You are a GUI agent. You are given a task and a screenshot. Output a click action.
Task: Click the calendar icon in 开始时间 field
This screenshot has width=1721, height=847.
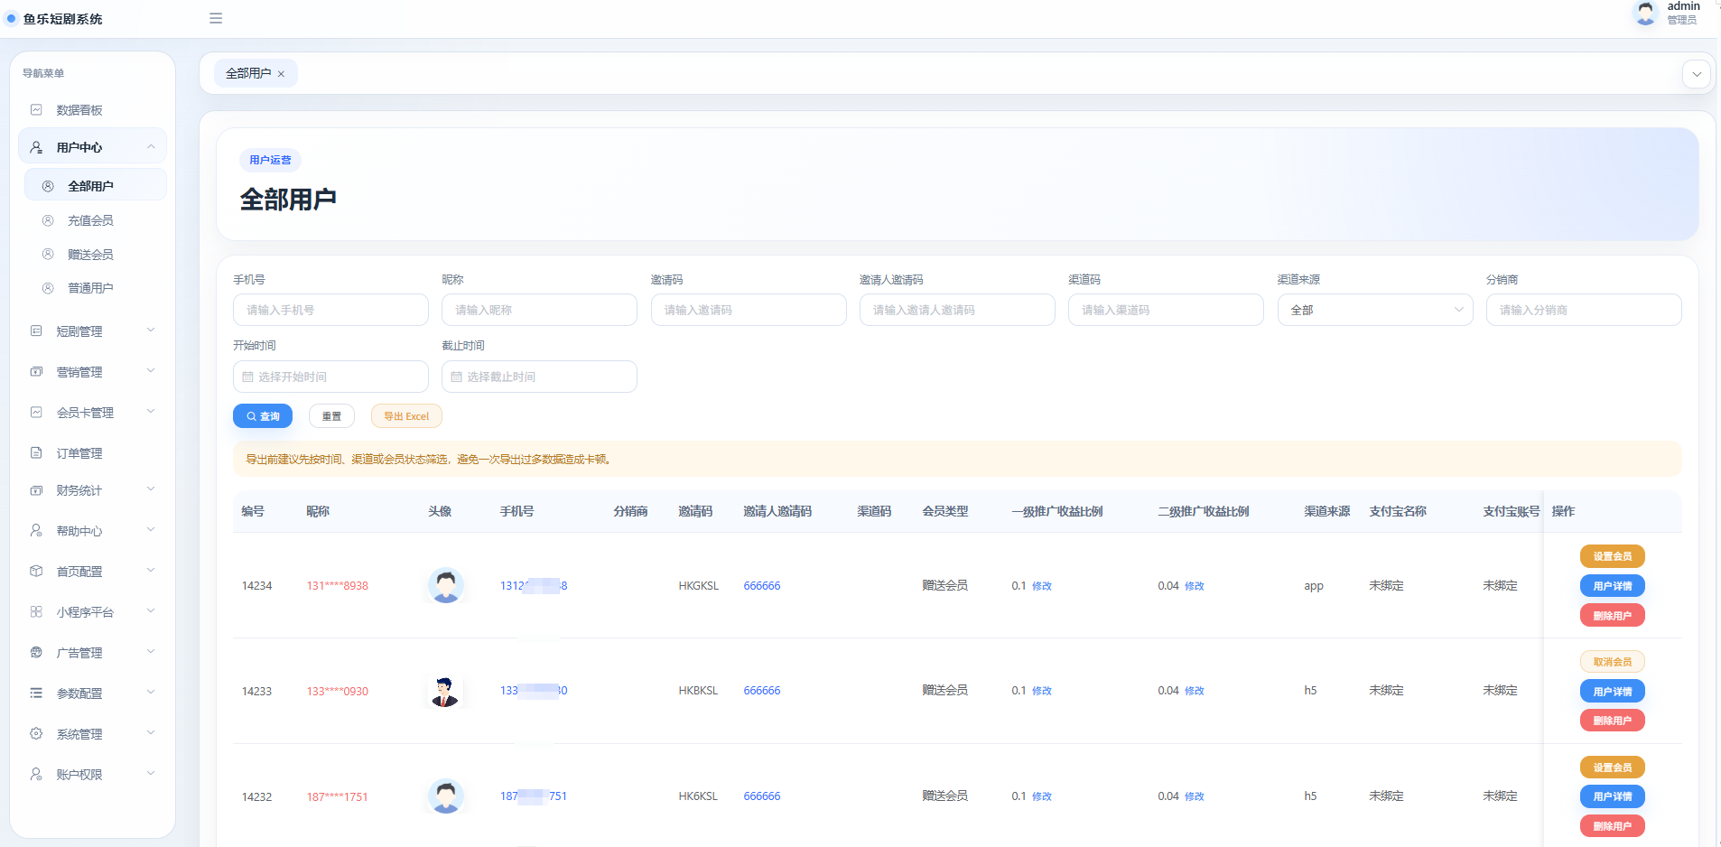click(x=247, y=377)
